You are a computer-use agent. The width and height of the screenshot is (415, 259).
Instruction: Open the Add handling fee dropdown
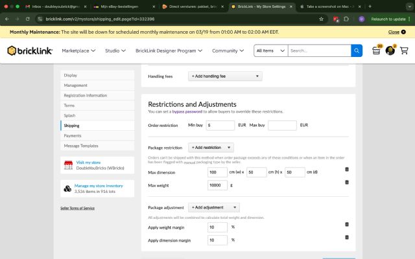(225, 76)
